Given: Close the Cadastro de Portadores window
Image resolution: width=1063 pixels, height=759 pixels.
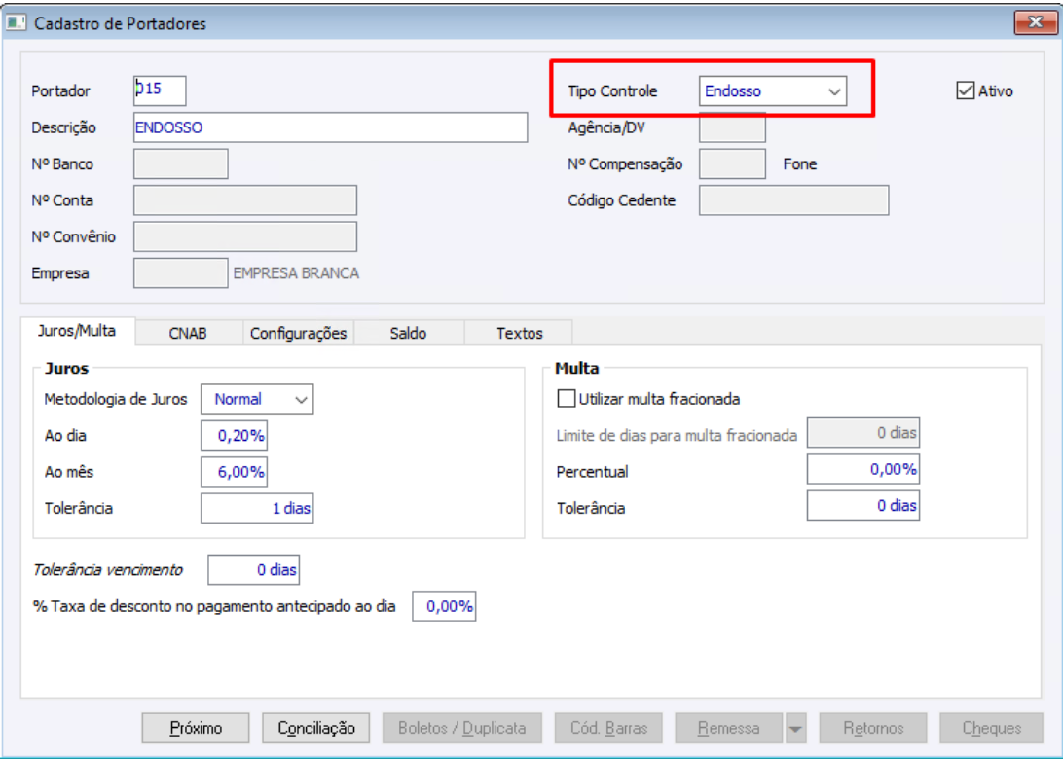Looking at the screenshot, I should 1035,22.
